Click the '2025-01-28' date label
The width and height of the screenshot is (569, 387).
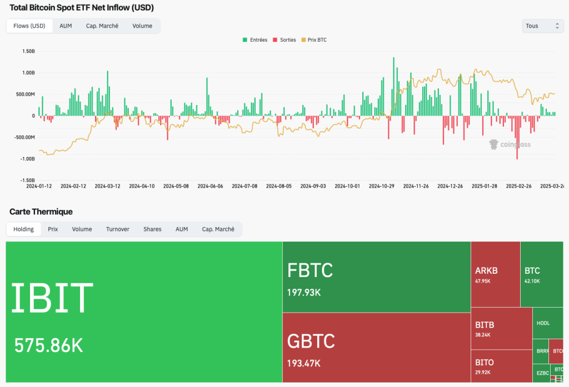pyautogui.click(x=485, y=186)
